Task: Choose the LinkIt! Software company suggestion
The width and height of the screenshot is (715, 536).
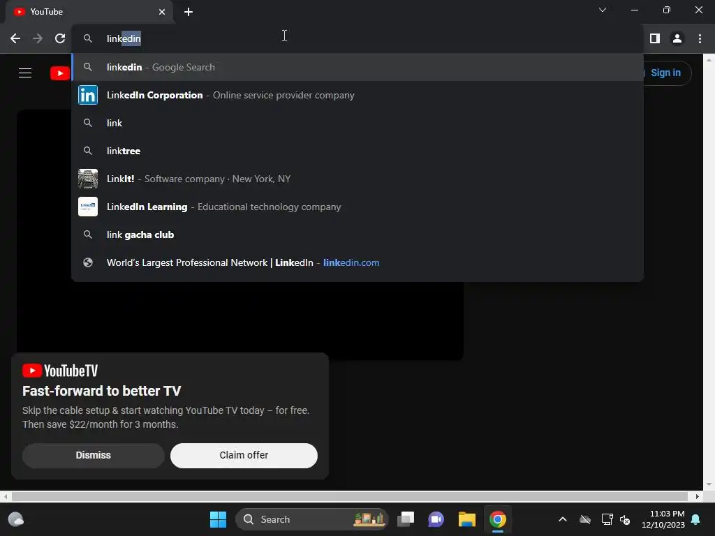Action: point(357,179)
